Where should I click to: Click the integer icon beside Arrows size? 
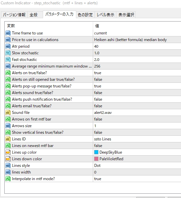(x=8, y=126)
